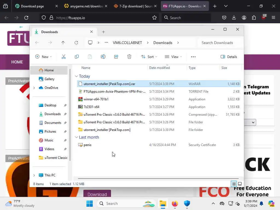Open the View dropdown menu
The image size is (280, 210).
(x=173, y=57)
